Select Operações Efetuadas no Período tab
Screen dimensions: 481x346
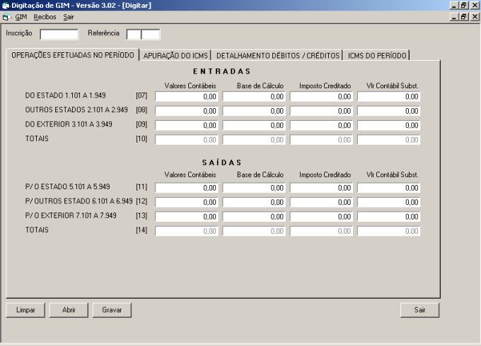coord(73,55)
